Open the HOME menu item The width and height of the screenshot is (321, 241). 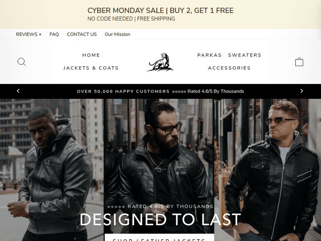point(91,55)
